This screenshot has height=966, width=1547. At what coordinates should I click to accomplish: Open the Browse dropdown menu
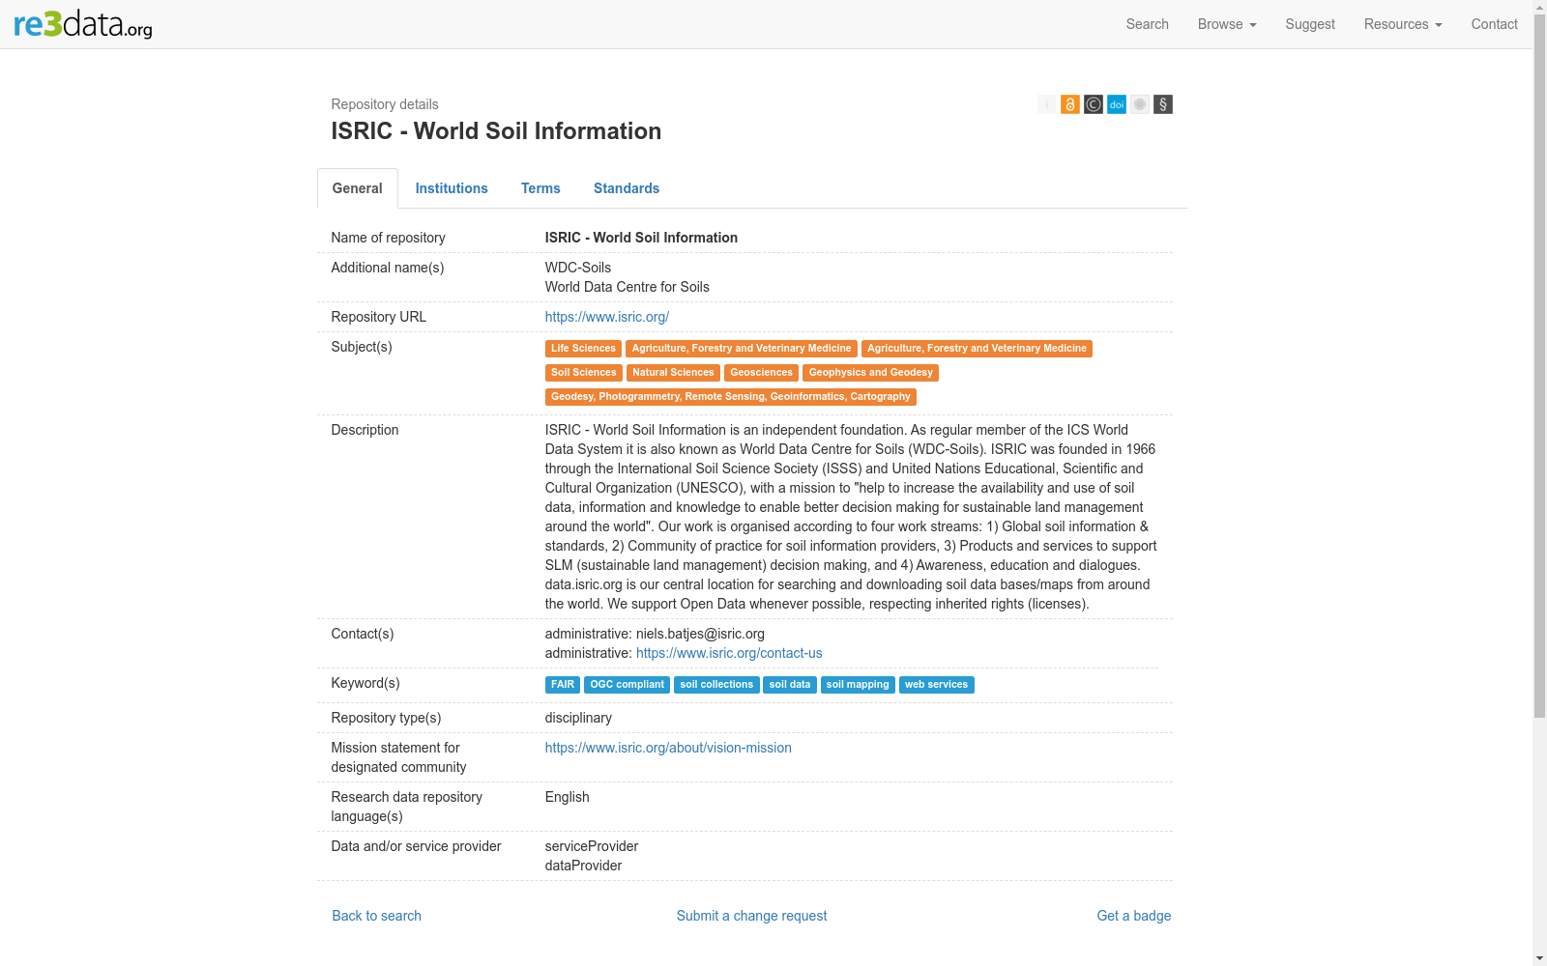tap(1227, 24)
